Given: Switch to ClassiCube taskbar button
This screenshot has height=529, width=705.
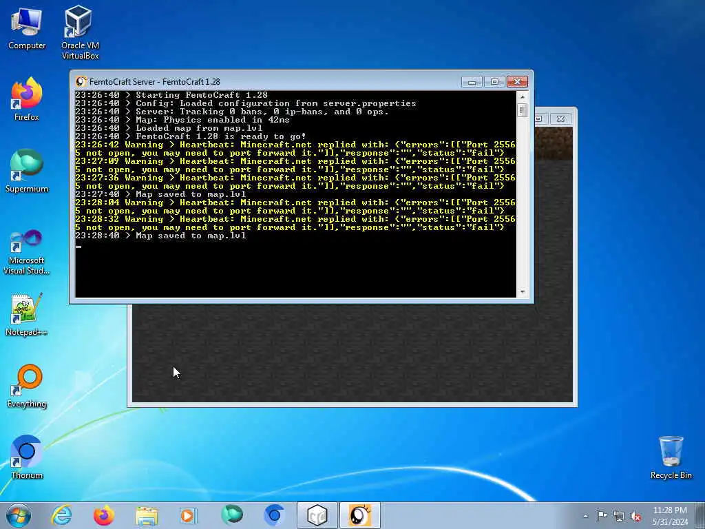Looking at the screenshot, I should tap(317, 515).
